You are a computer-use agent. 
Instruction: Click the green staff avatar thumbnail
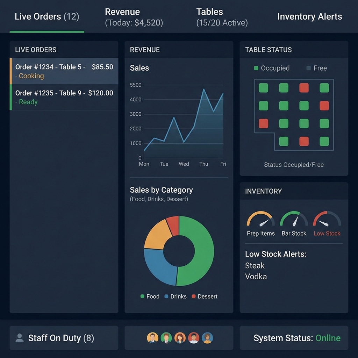pyautogui.click(x=166, y=338)
